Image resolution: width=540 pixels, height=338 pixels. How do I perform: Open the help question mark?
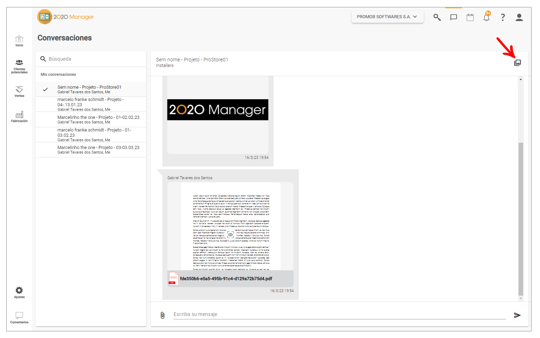tap(503, 17)
